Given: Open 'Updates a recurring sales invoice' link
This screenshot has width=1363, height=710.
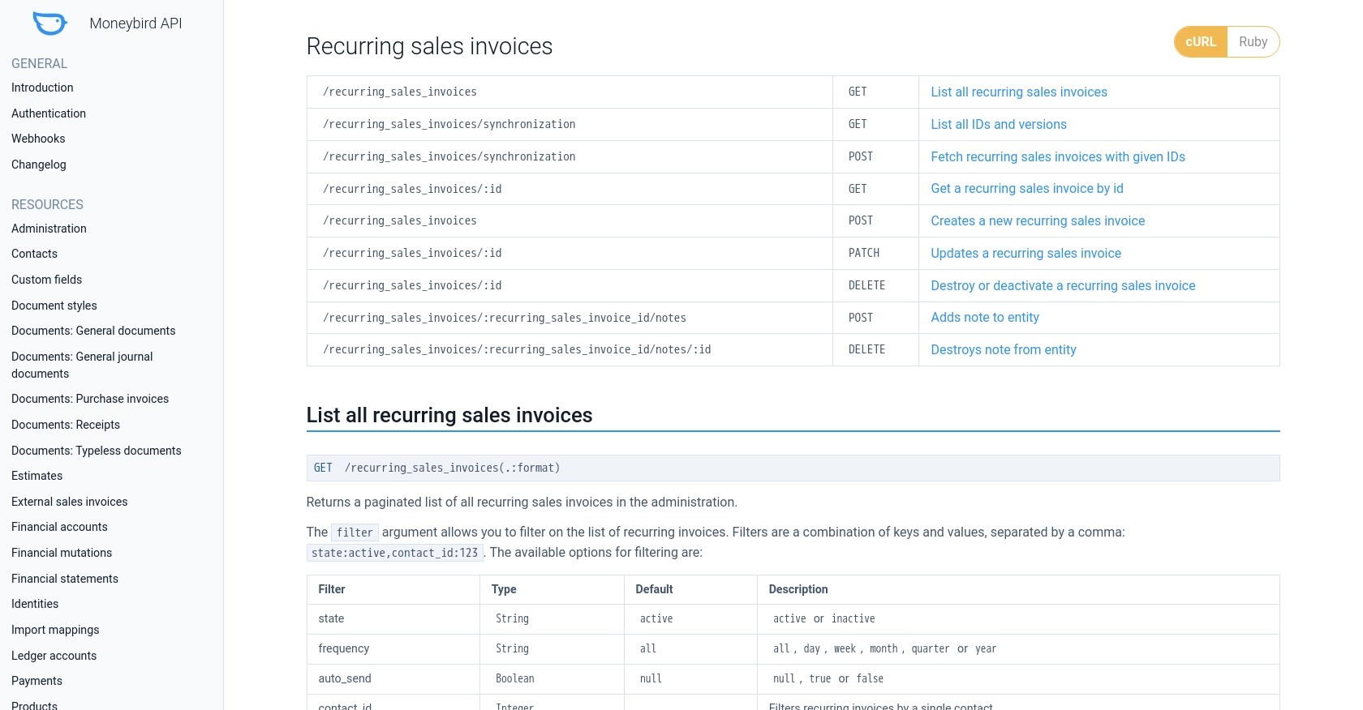Looking at the screenshot, I should click(1026, 254).
